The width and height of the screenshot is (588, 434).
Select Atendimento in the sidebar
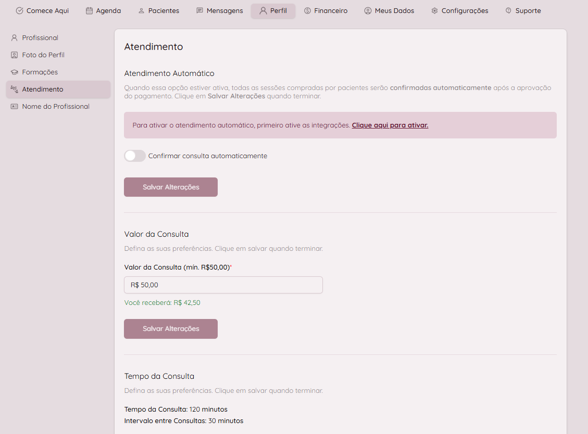tap(43, 90)
